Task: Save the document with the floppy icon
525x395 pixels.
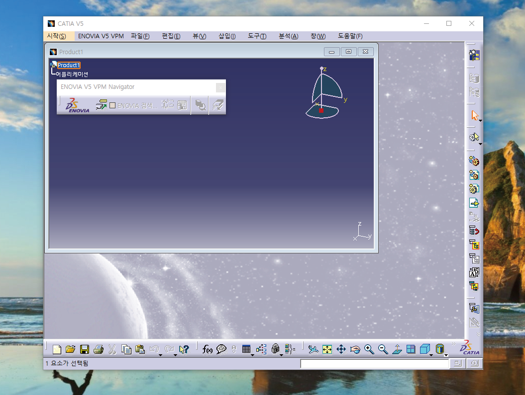Action: (85, 350)
